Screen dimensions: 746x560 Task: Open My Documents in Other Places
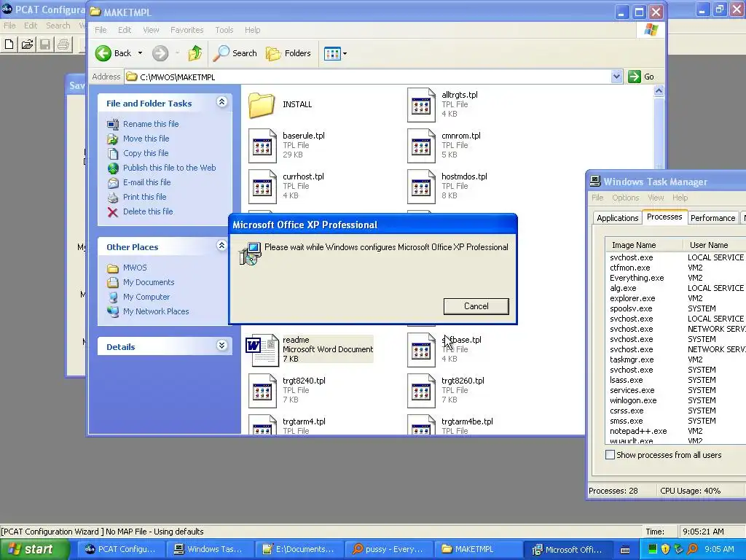point(149,282)
